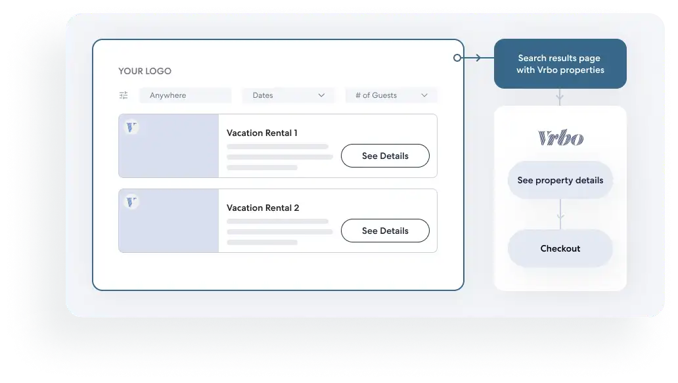This screenshot has height=383, width=678.
Task: Click See Details for Vacation Rental 2
Action: tap(385, 231)
